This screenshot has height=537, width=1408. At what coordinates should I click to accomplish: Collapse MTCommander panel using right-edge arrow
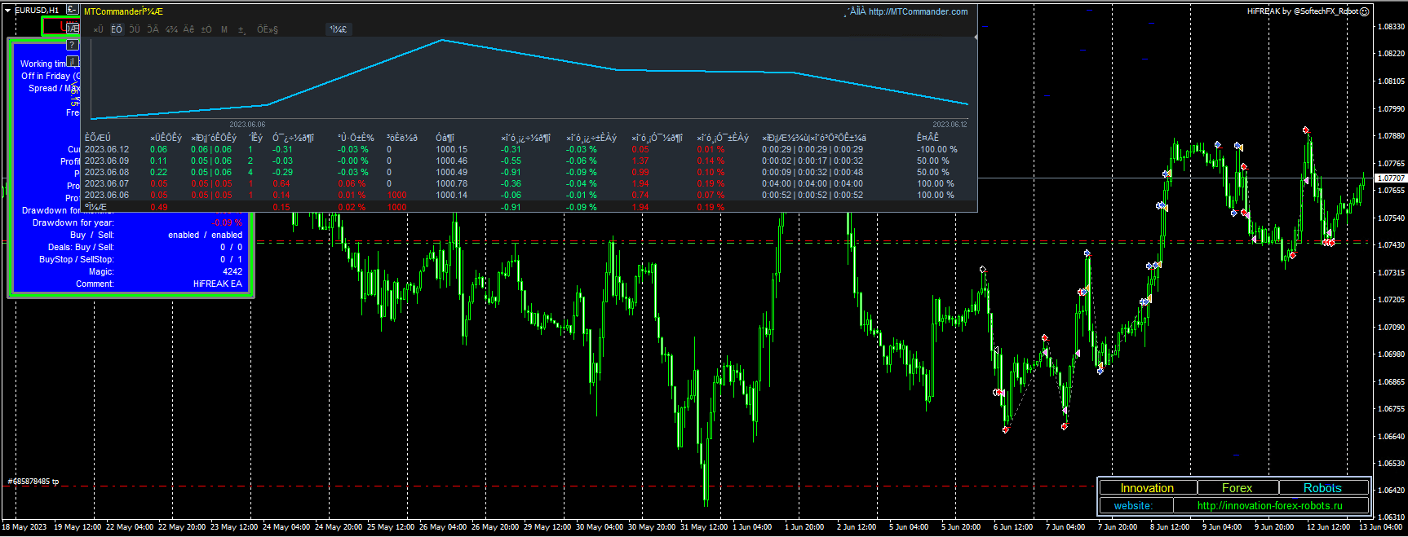click(975, 37)
